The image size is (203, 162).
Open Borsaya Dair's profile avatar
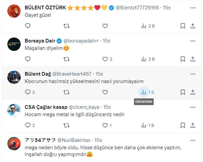(14, 44)
